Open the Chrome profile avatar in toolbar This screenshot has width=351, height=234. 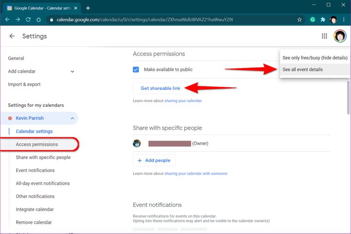point(333,19)
